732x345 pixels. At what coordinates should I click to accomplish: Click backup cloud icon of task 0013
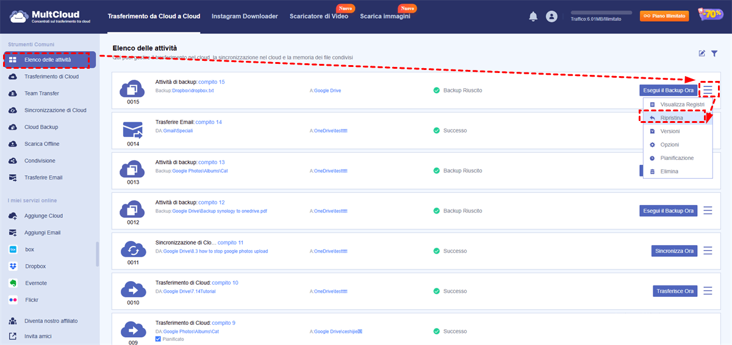tap(132, 170)
